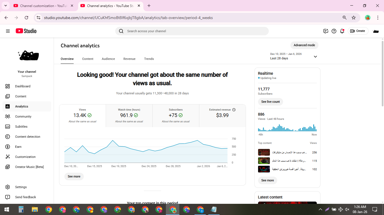The width and height of the screenshot is (384, 215).
Task: Open Customization in sidebar
Action: (25, 157)
